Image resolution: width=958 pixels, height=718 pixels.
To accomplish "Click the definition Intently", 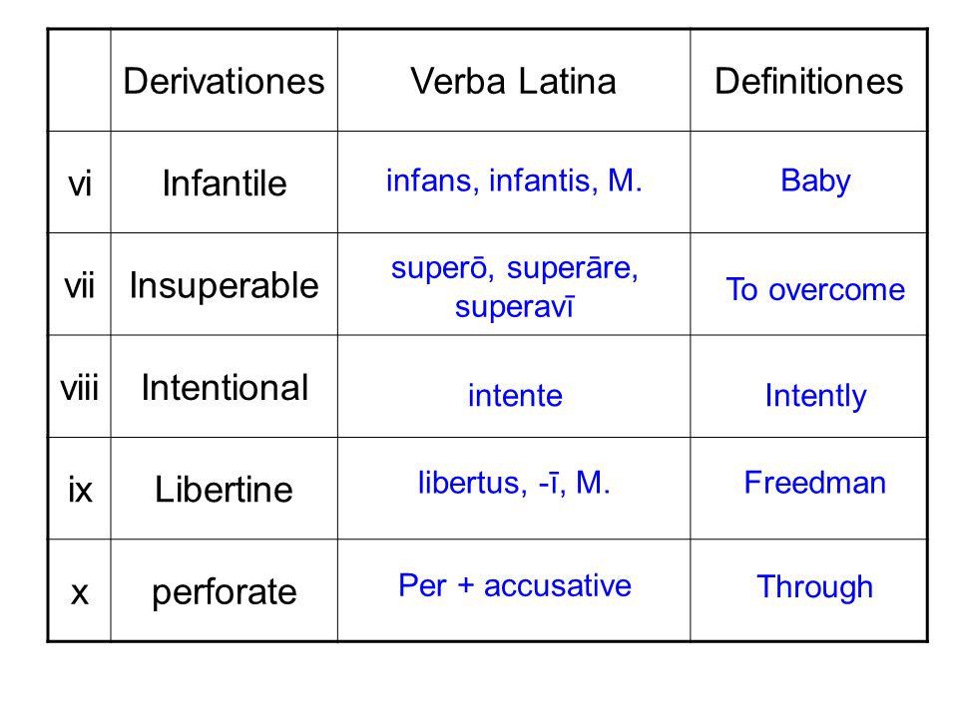I will click(x=815, y=397).
